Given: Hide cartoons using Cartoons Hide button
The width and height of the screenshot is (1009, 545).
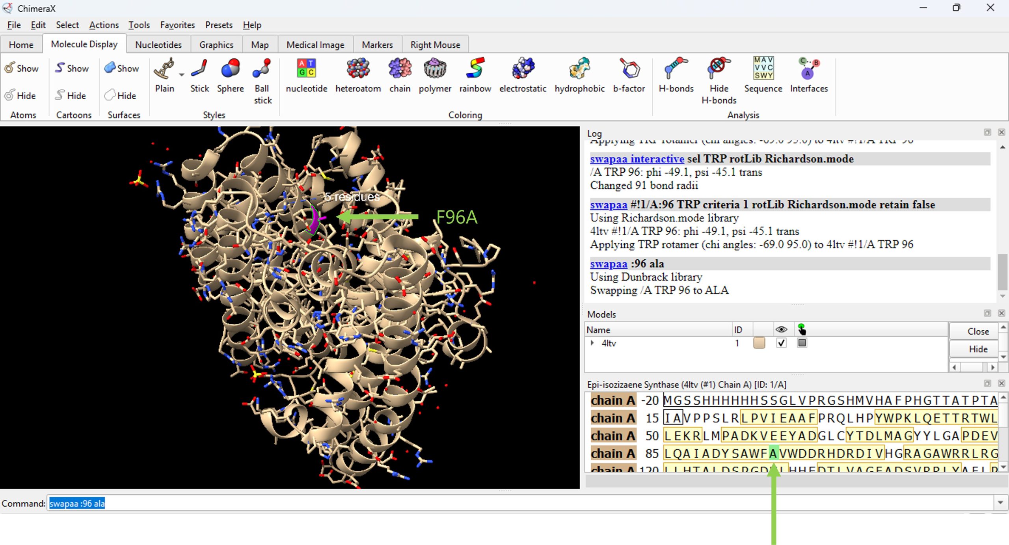Looking at the screenshot, I should tap(71, 95).
